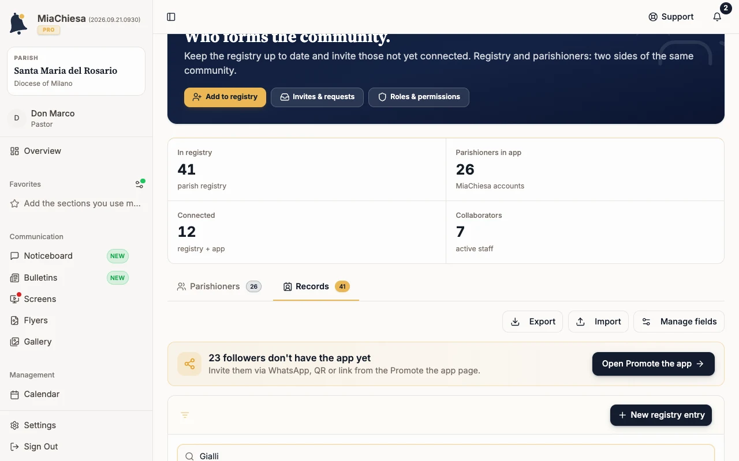739x461 pixels.
Task: Select the Records tab
Action: tap(316, 286)
